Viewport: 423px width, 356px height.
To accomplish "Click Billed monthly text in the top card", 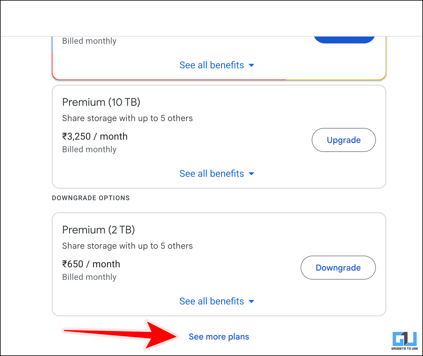I will (x=89, y=41).
